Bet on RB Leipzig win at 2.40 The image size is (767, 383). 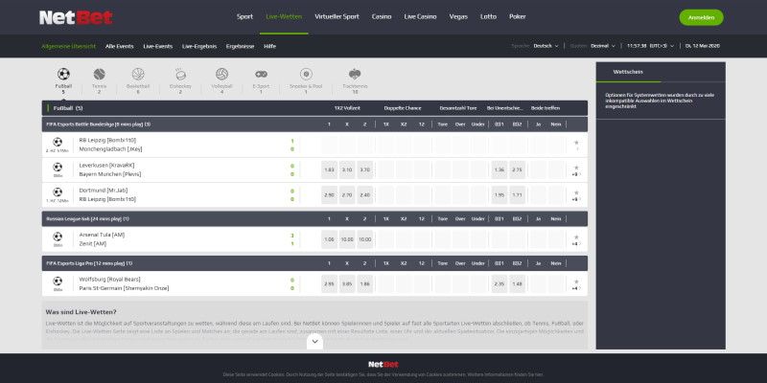(x=365, y=195)
